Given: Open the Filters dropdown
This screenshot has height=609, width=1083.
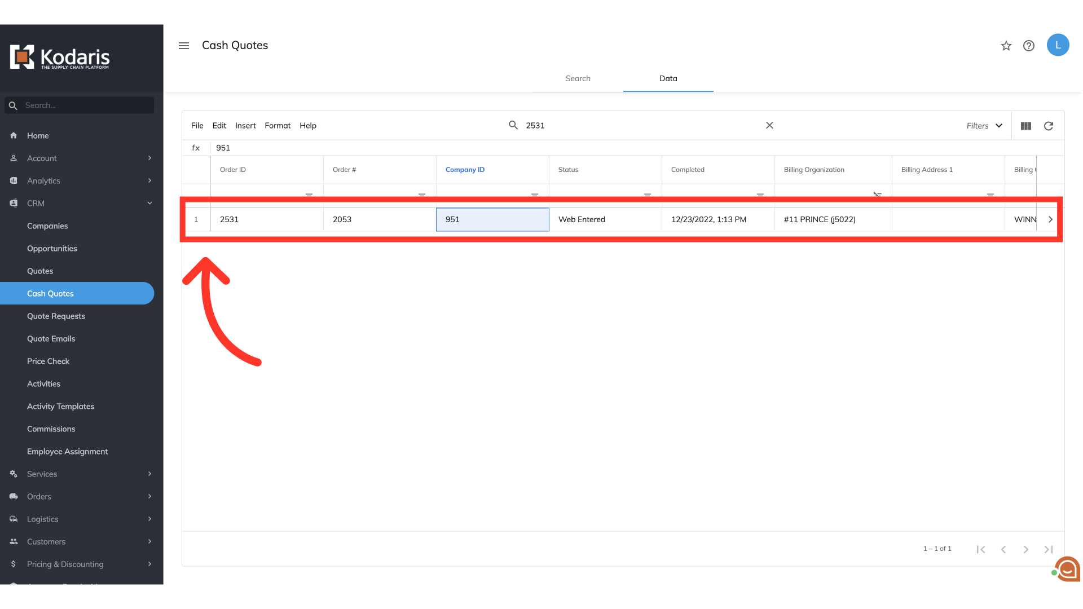Looking at the screenshot, I should tap(984, 126).
